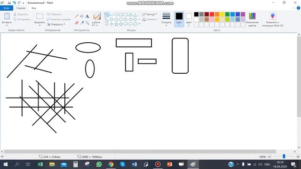This screenshot has height=169, width=301.
Task: Click the Redo arrow in the title bar
Action: (x=19, y=3)
